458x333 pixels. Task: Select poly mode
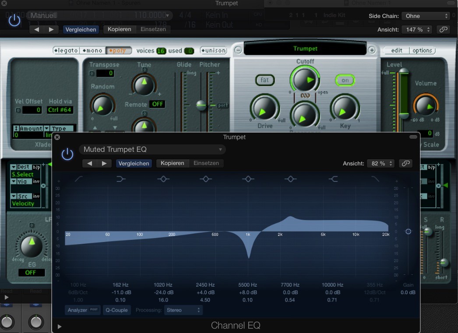point(118,50)
